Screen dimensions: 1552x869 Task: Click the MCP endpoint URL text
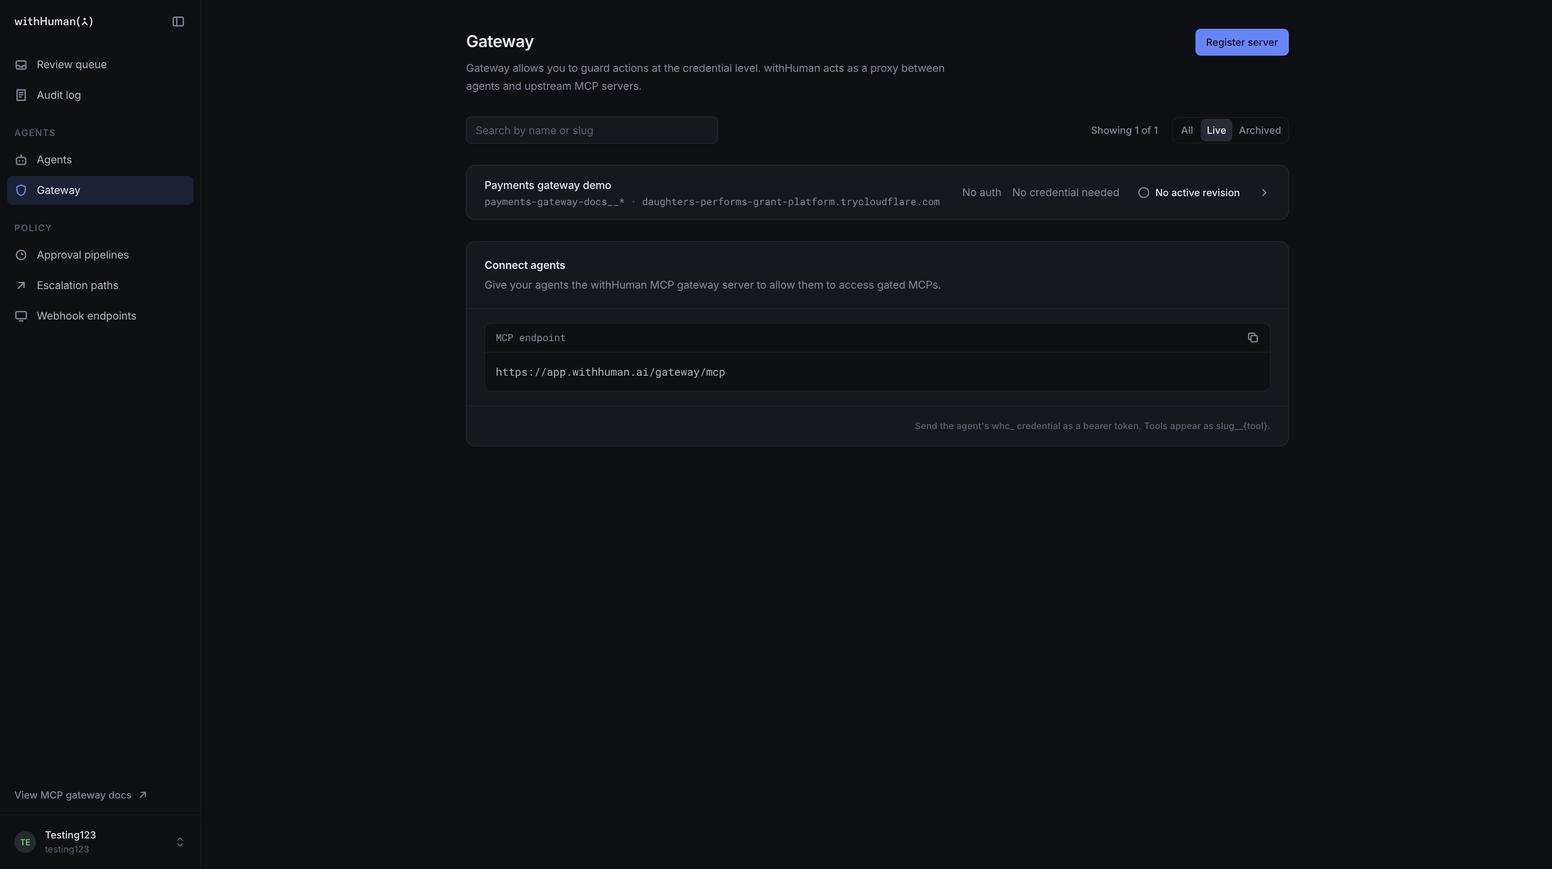coord(610,372)
